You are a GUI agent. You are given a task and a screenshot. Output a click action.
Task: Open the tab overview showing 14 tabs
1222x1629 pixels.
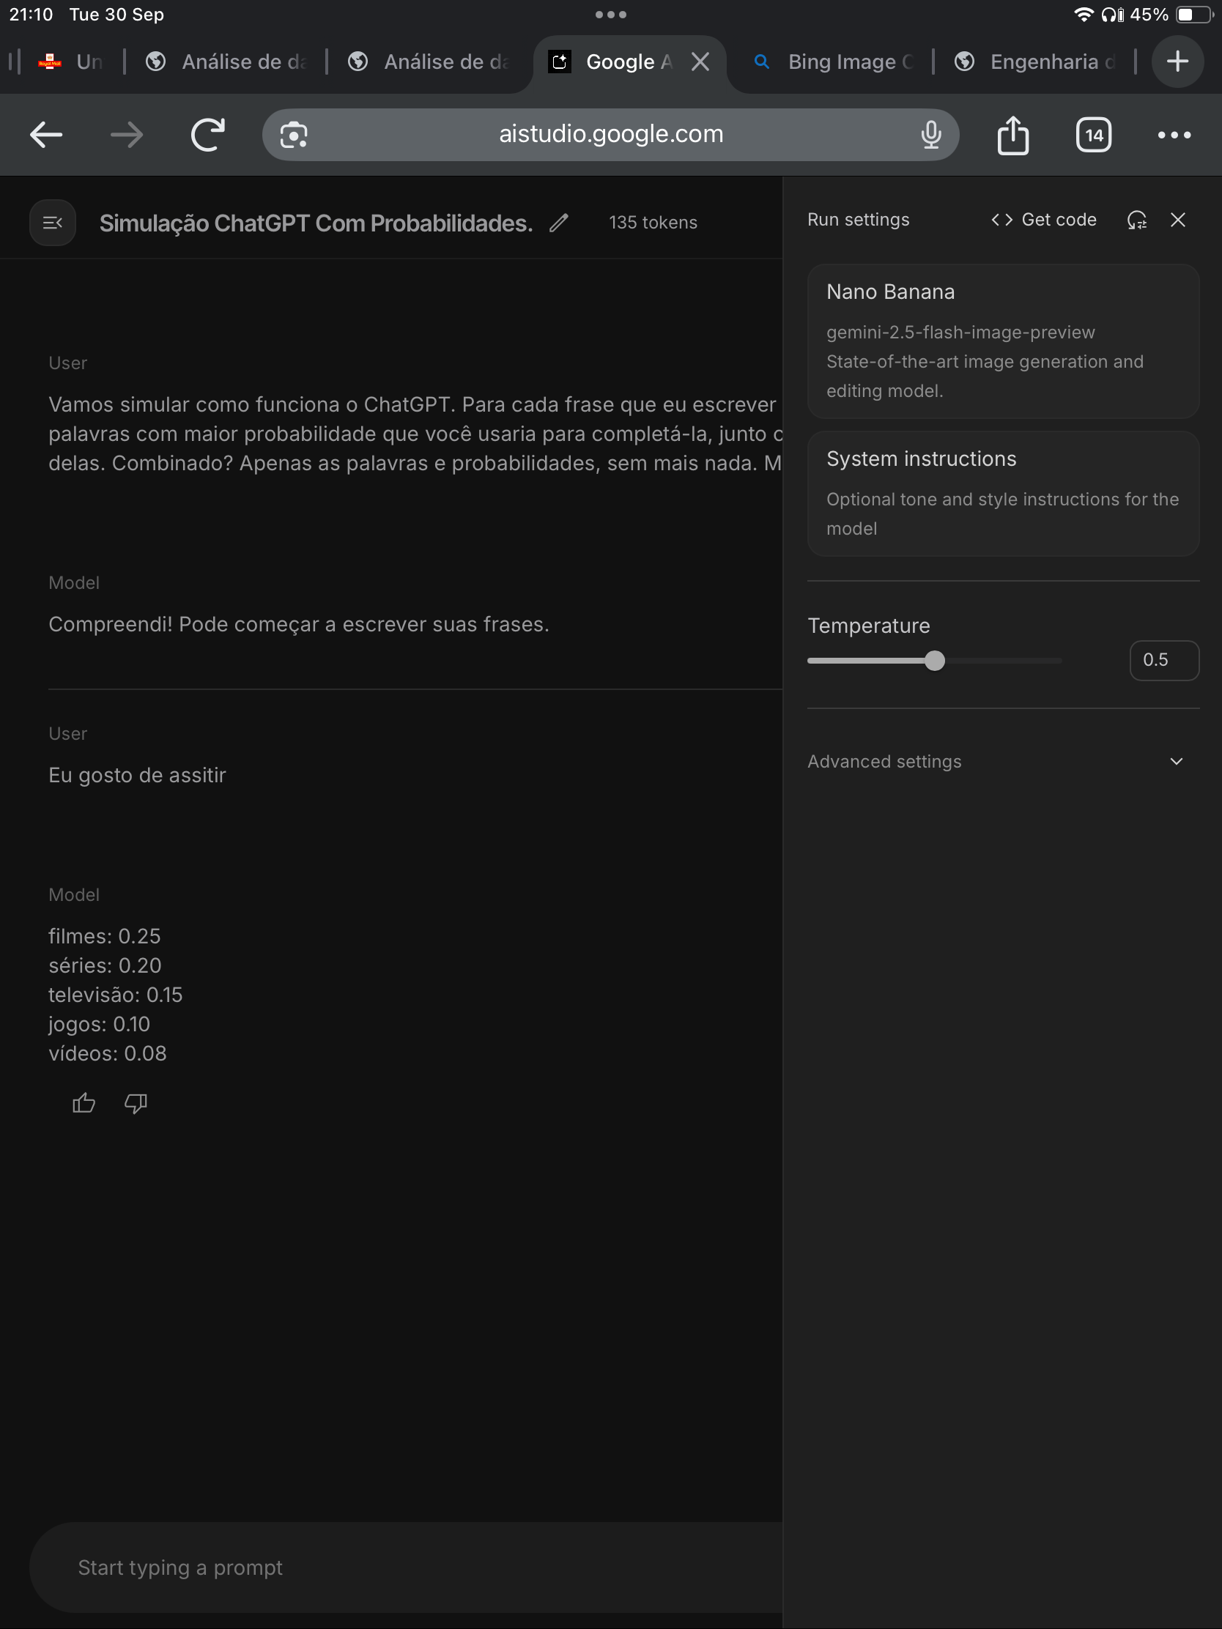pyautogui.click(x=1093, y=135)
